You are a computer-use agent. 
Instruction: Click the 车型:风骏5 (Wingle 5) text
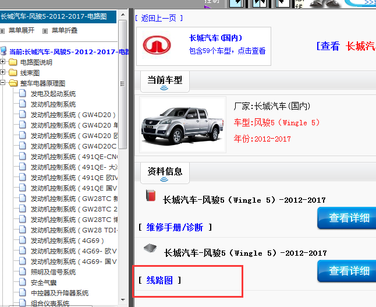click(x=276, y=123)
